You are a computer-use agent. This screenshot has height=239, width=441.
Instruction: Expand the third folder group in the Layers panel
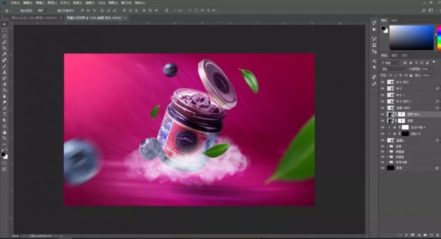388,157
